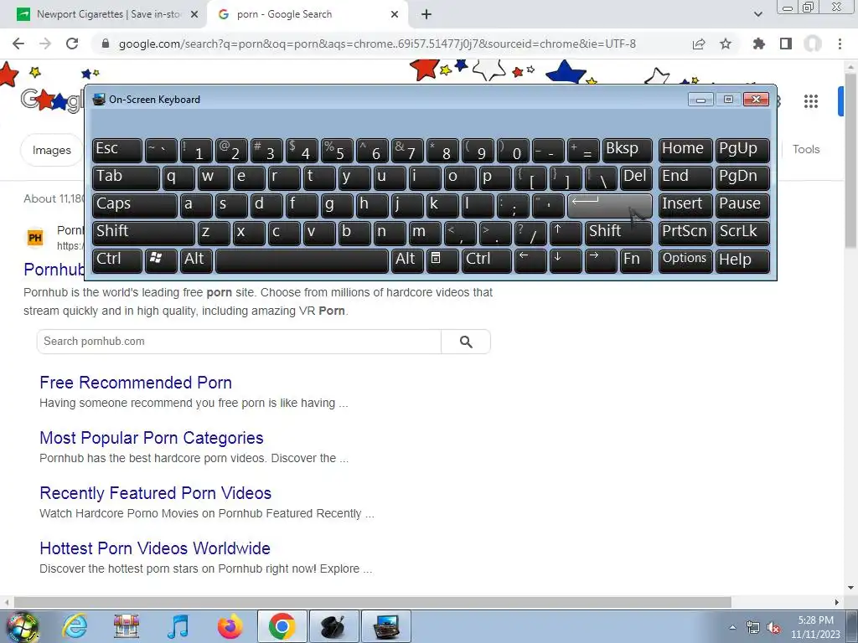Open the Windows Start button
The image size is (858, 643).
(x=23, y=626)
